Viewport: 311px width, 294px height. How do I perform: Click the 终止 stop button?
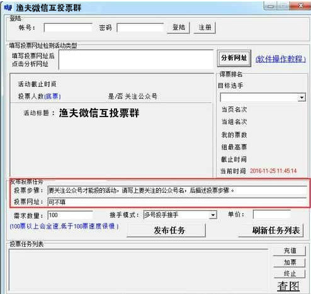(x=290, y=274)
